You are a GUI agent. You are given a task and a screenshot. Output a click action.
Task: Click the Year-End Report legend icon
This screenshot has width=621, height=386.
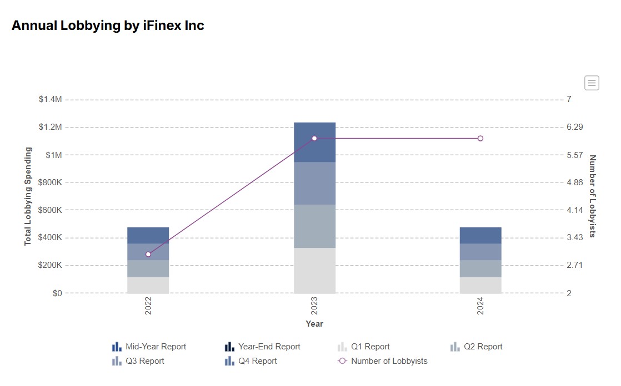pos(229,347)
